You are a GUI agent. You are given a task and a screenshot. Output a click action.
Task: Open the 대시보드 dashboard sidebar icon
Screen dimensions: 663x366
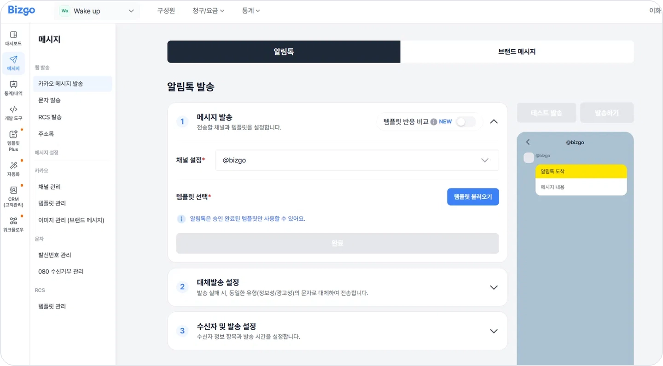[13, 38]
